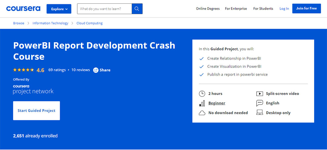Click the 'English' language text
Viewport: 327px width, 150px height.
point(272,103)
